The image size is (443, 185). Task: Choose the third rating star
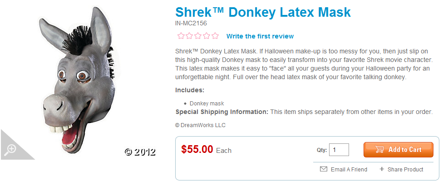(198, 36)
